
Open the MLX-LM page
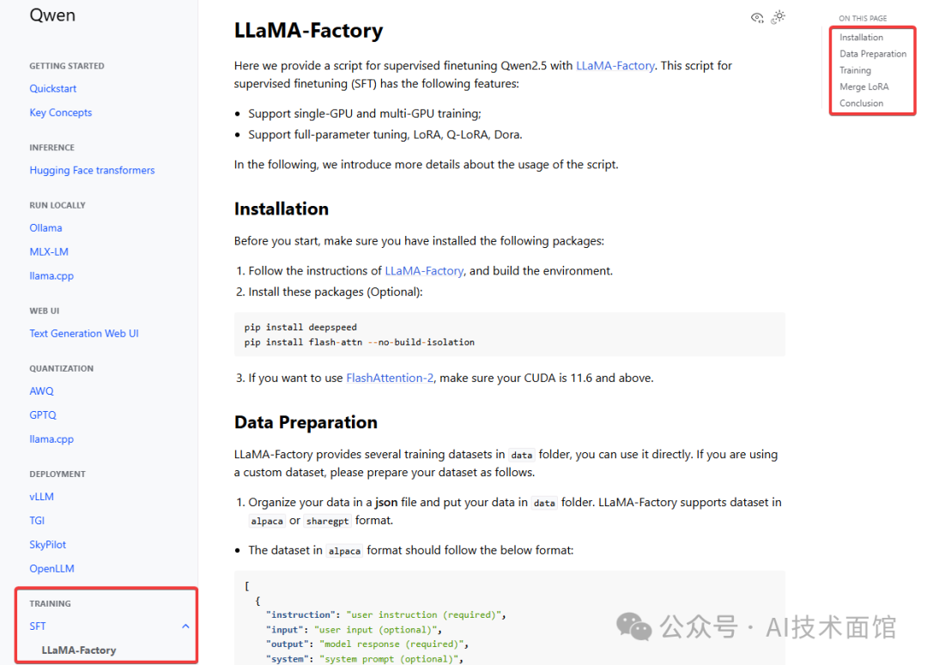tap(49, 251)
